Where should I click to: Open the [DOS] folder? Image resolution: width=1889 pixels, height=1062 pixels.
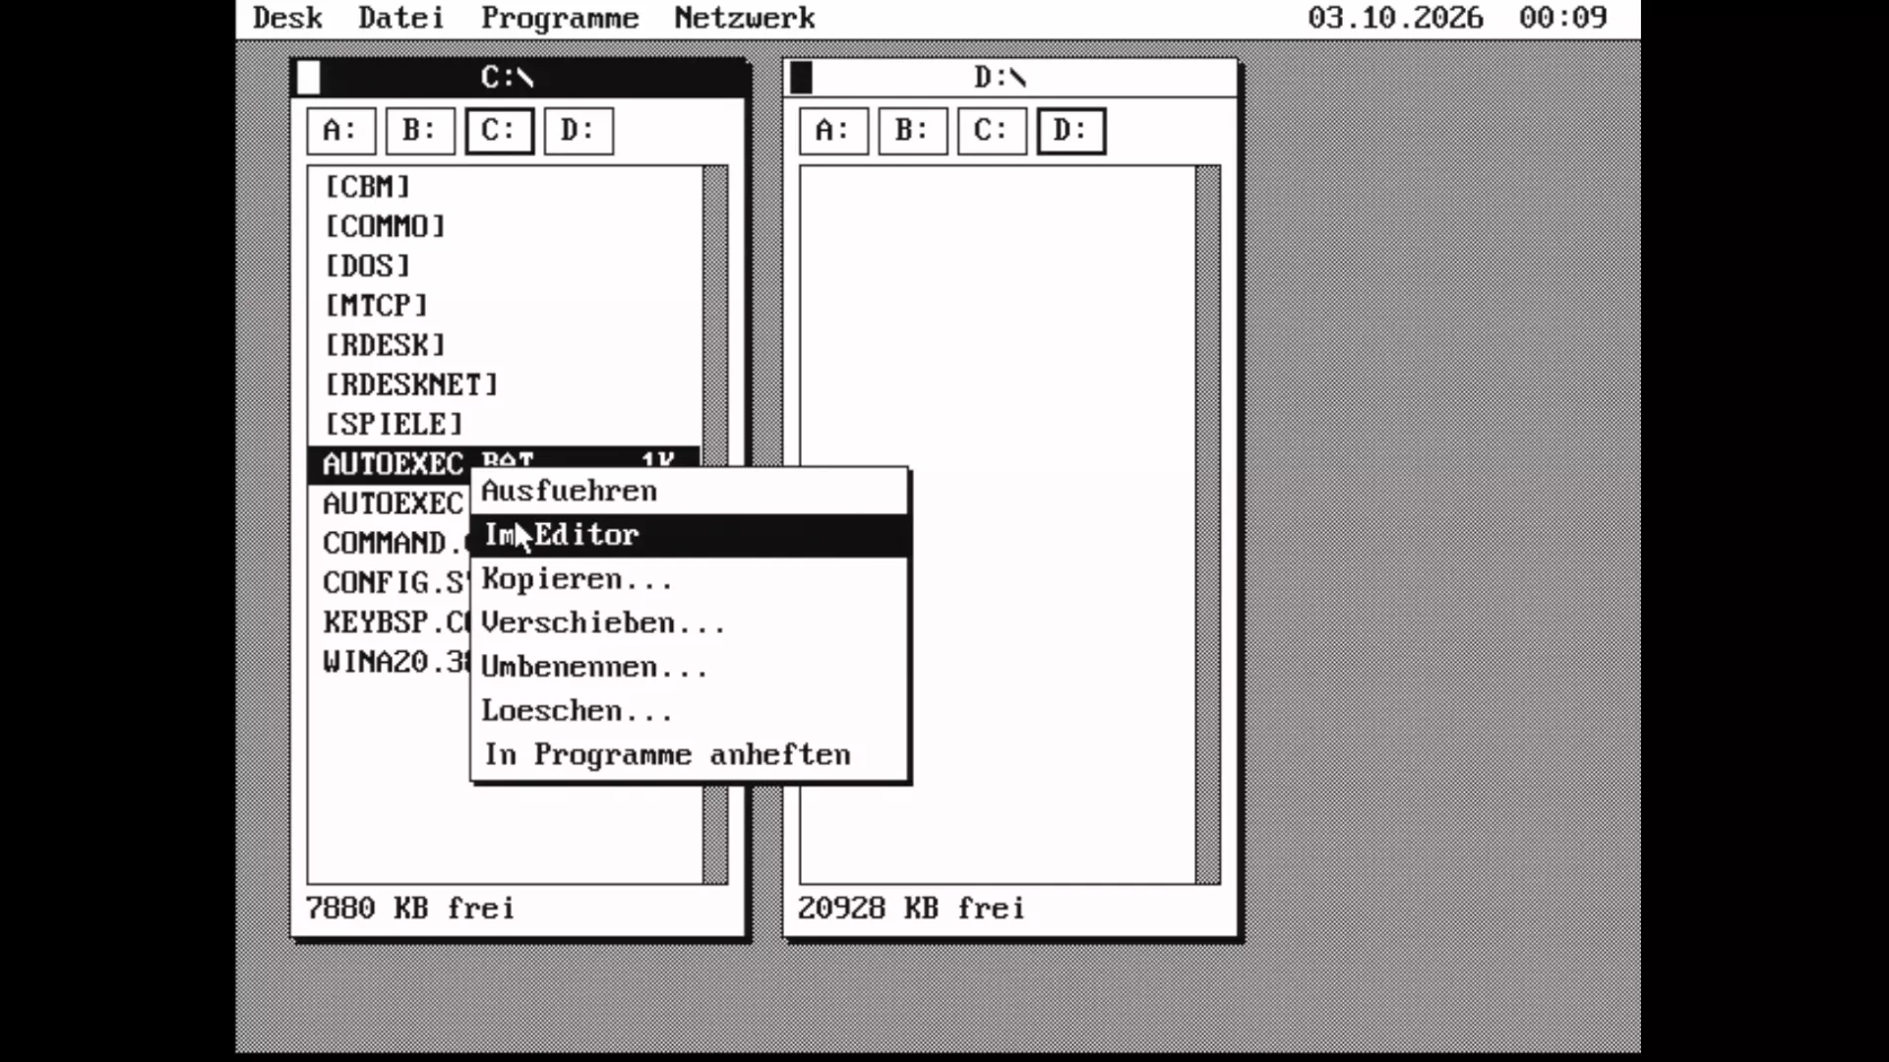click(x=505, y=265)
